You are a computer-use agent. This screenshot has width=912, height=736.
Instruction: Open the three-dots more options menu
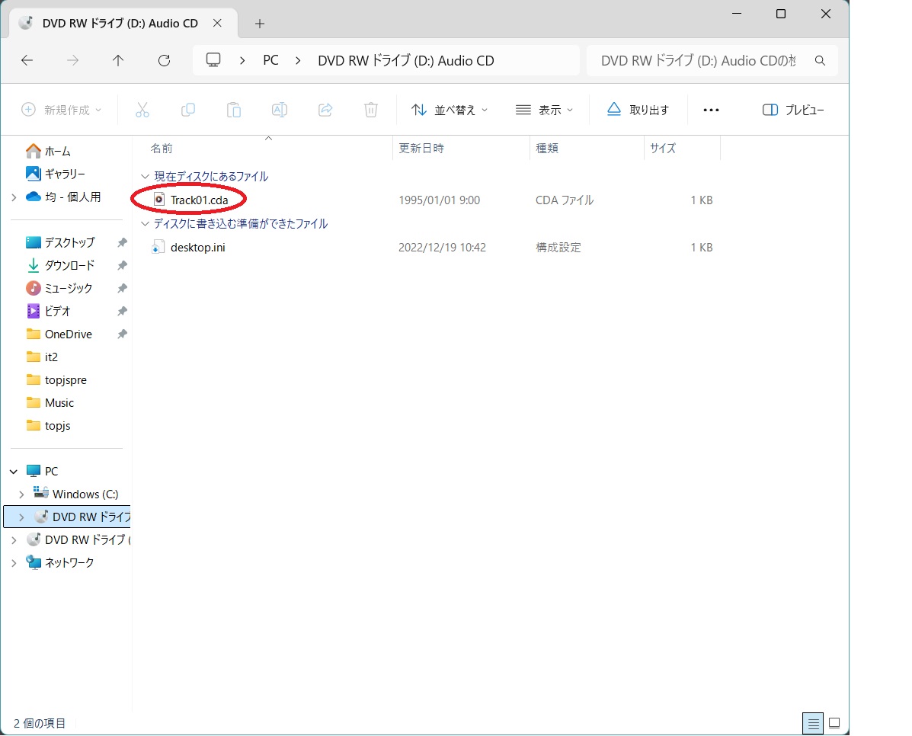coord(711,110)
